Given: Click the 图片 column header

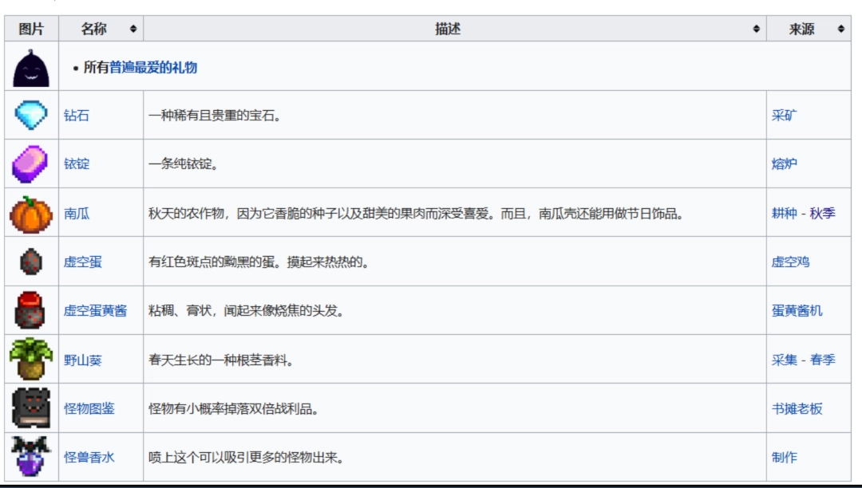Looking at the screenshot, I should 31,29.
